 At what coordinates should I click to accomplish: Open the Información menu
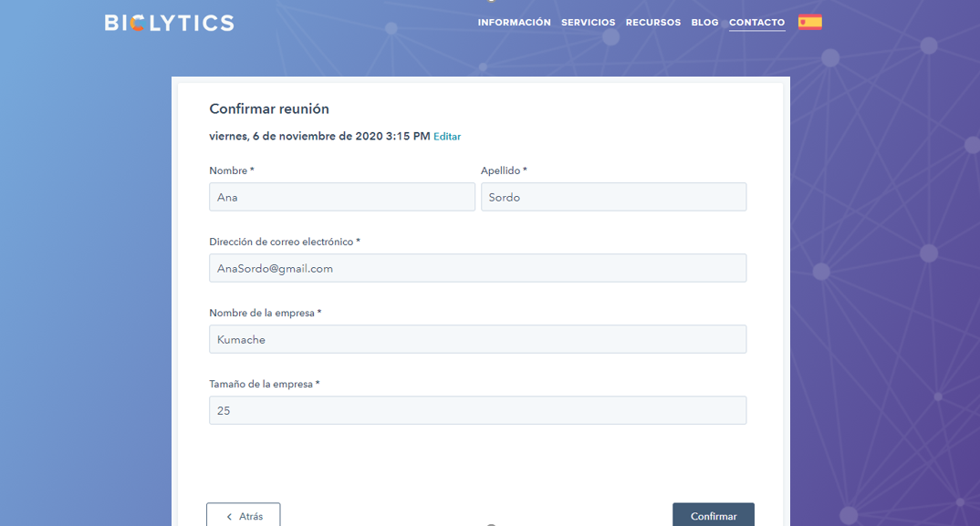pos(515,23)
